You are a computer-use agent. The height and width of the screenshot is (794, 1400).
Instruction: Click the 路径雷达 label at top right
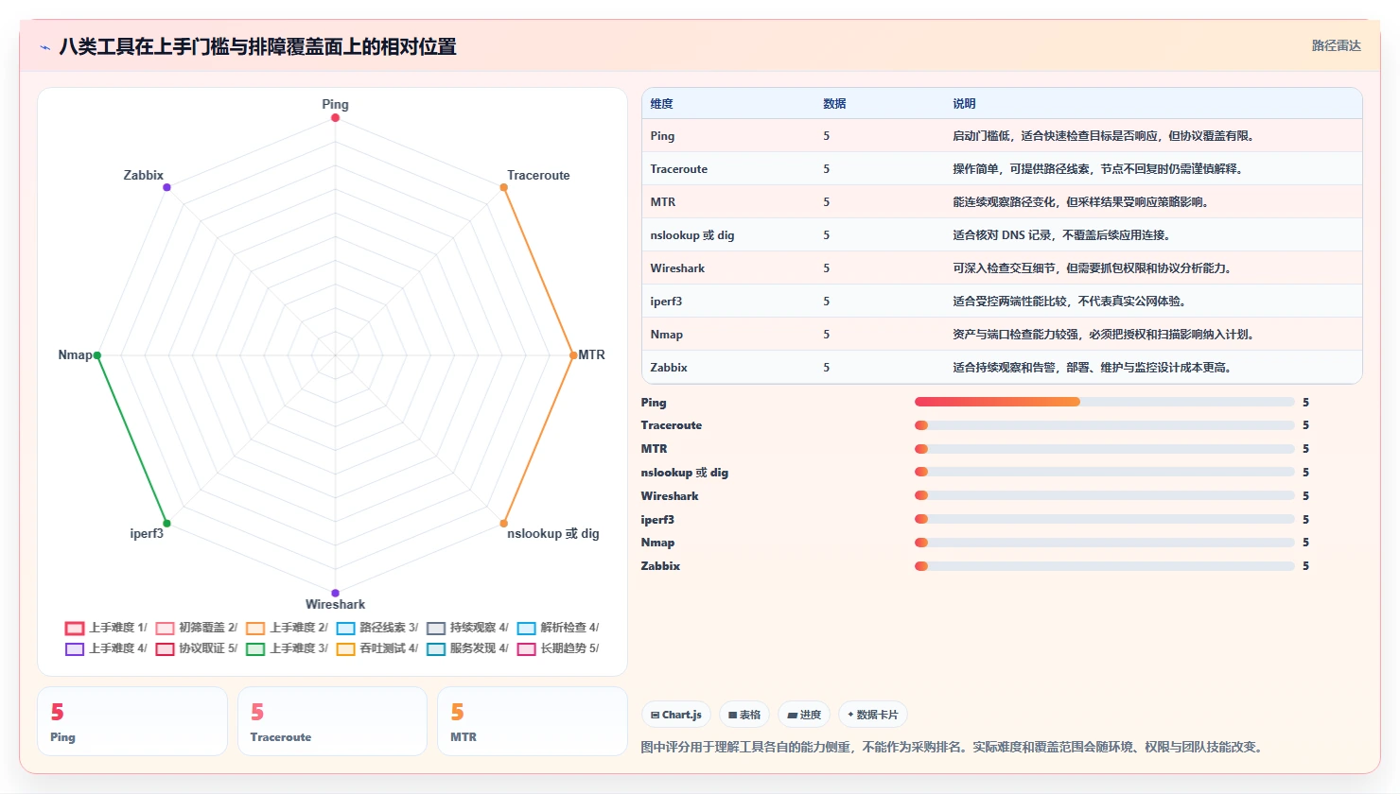pos(1336,45)
